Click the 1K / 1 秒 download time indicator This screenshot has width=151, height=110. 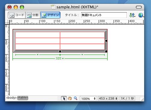(x=127, y=98)
